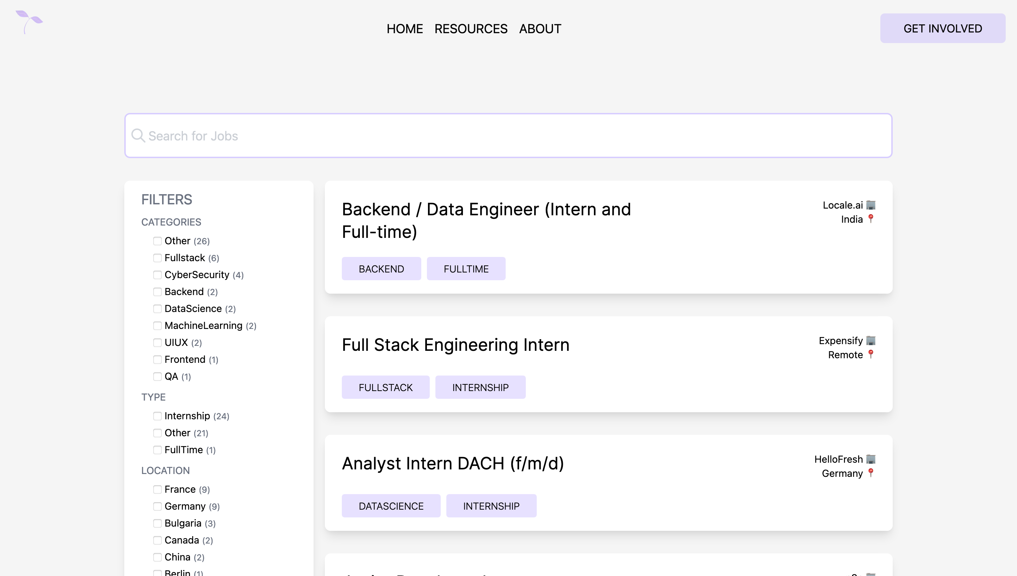Click the building icon beside HelloFresh
Image resolution: width=1017 pixels, height=576 pixels.
pos(870,459)
